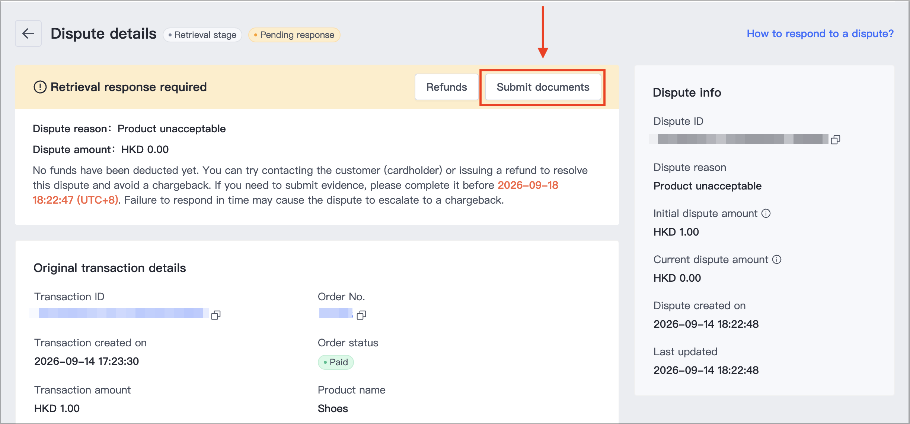Click the alert icon beside Retrieval response required

point(40,87)
